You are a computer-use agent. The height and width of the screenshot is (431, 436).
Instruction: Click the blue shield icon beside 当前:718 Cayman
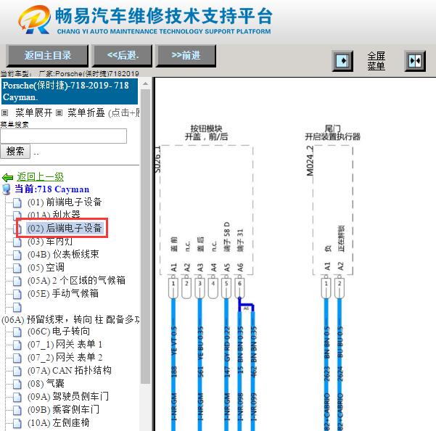pos(6,189)
